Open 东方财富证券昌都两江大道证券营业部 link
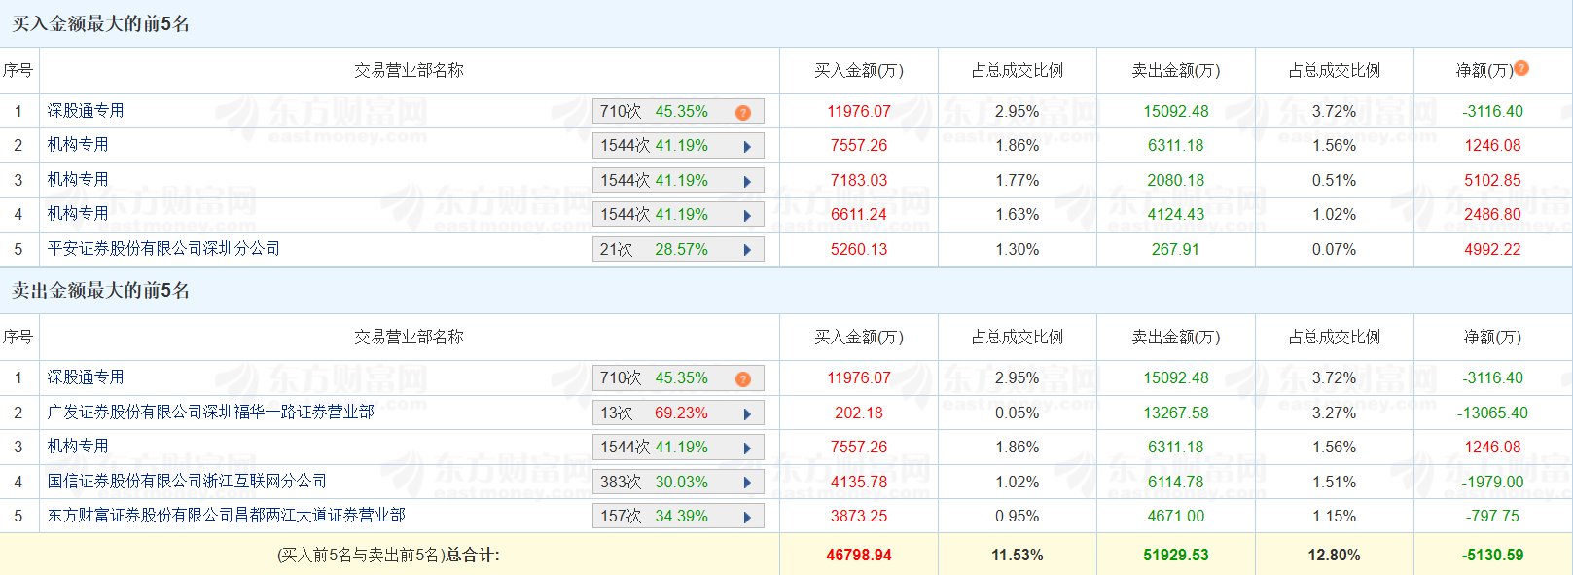This screenshot has width=1573, height=575. pyautogui.click(x=226, y=516)
